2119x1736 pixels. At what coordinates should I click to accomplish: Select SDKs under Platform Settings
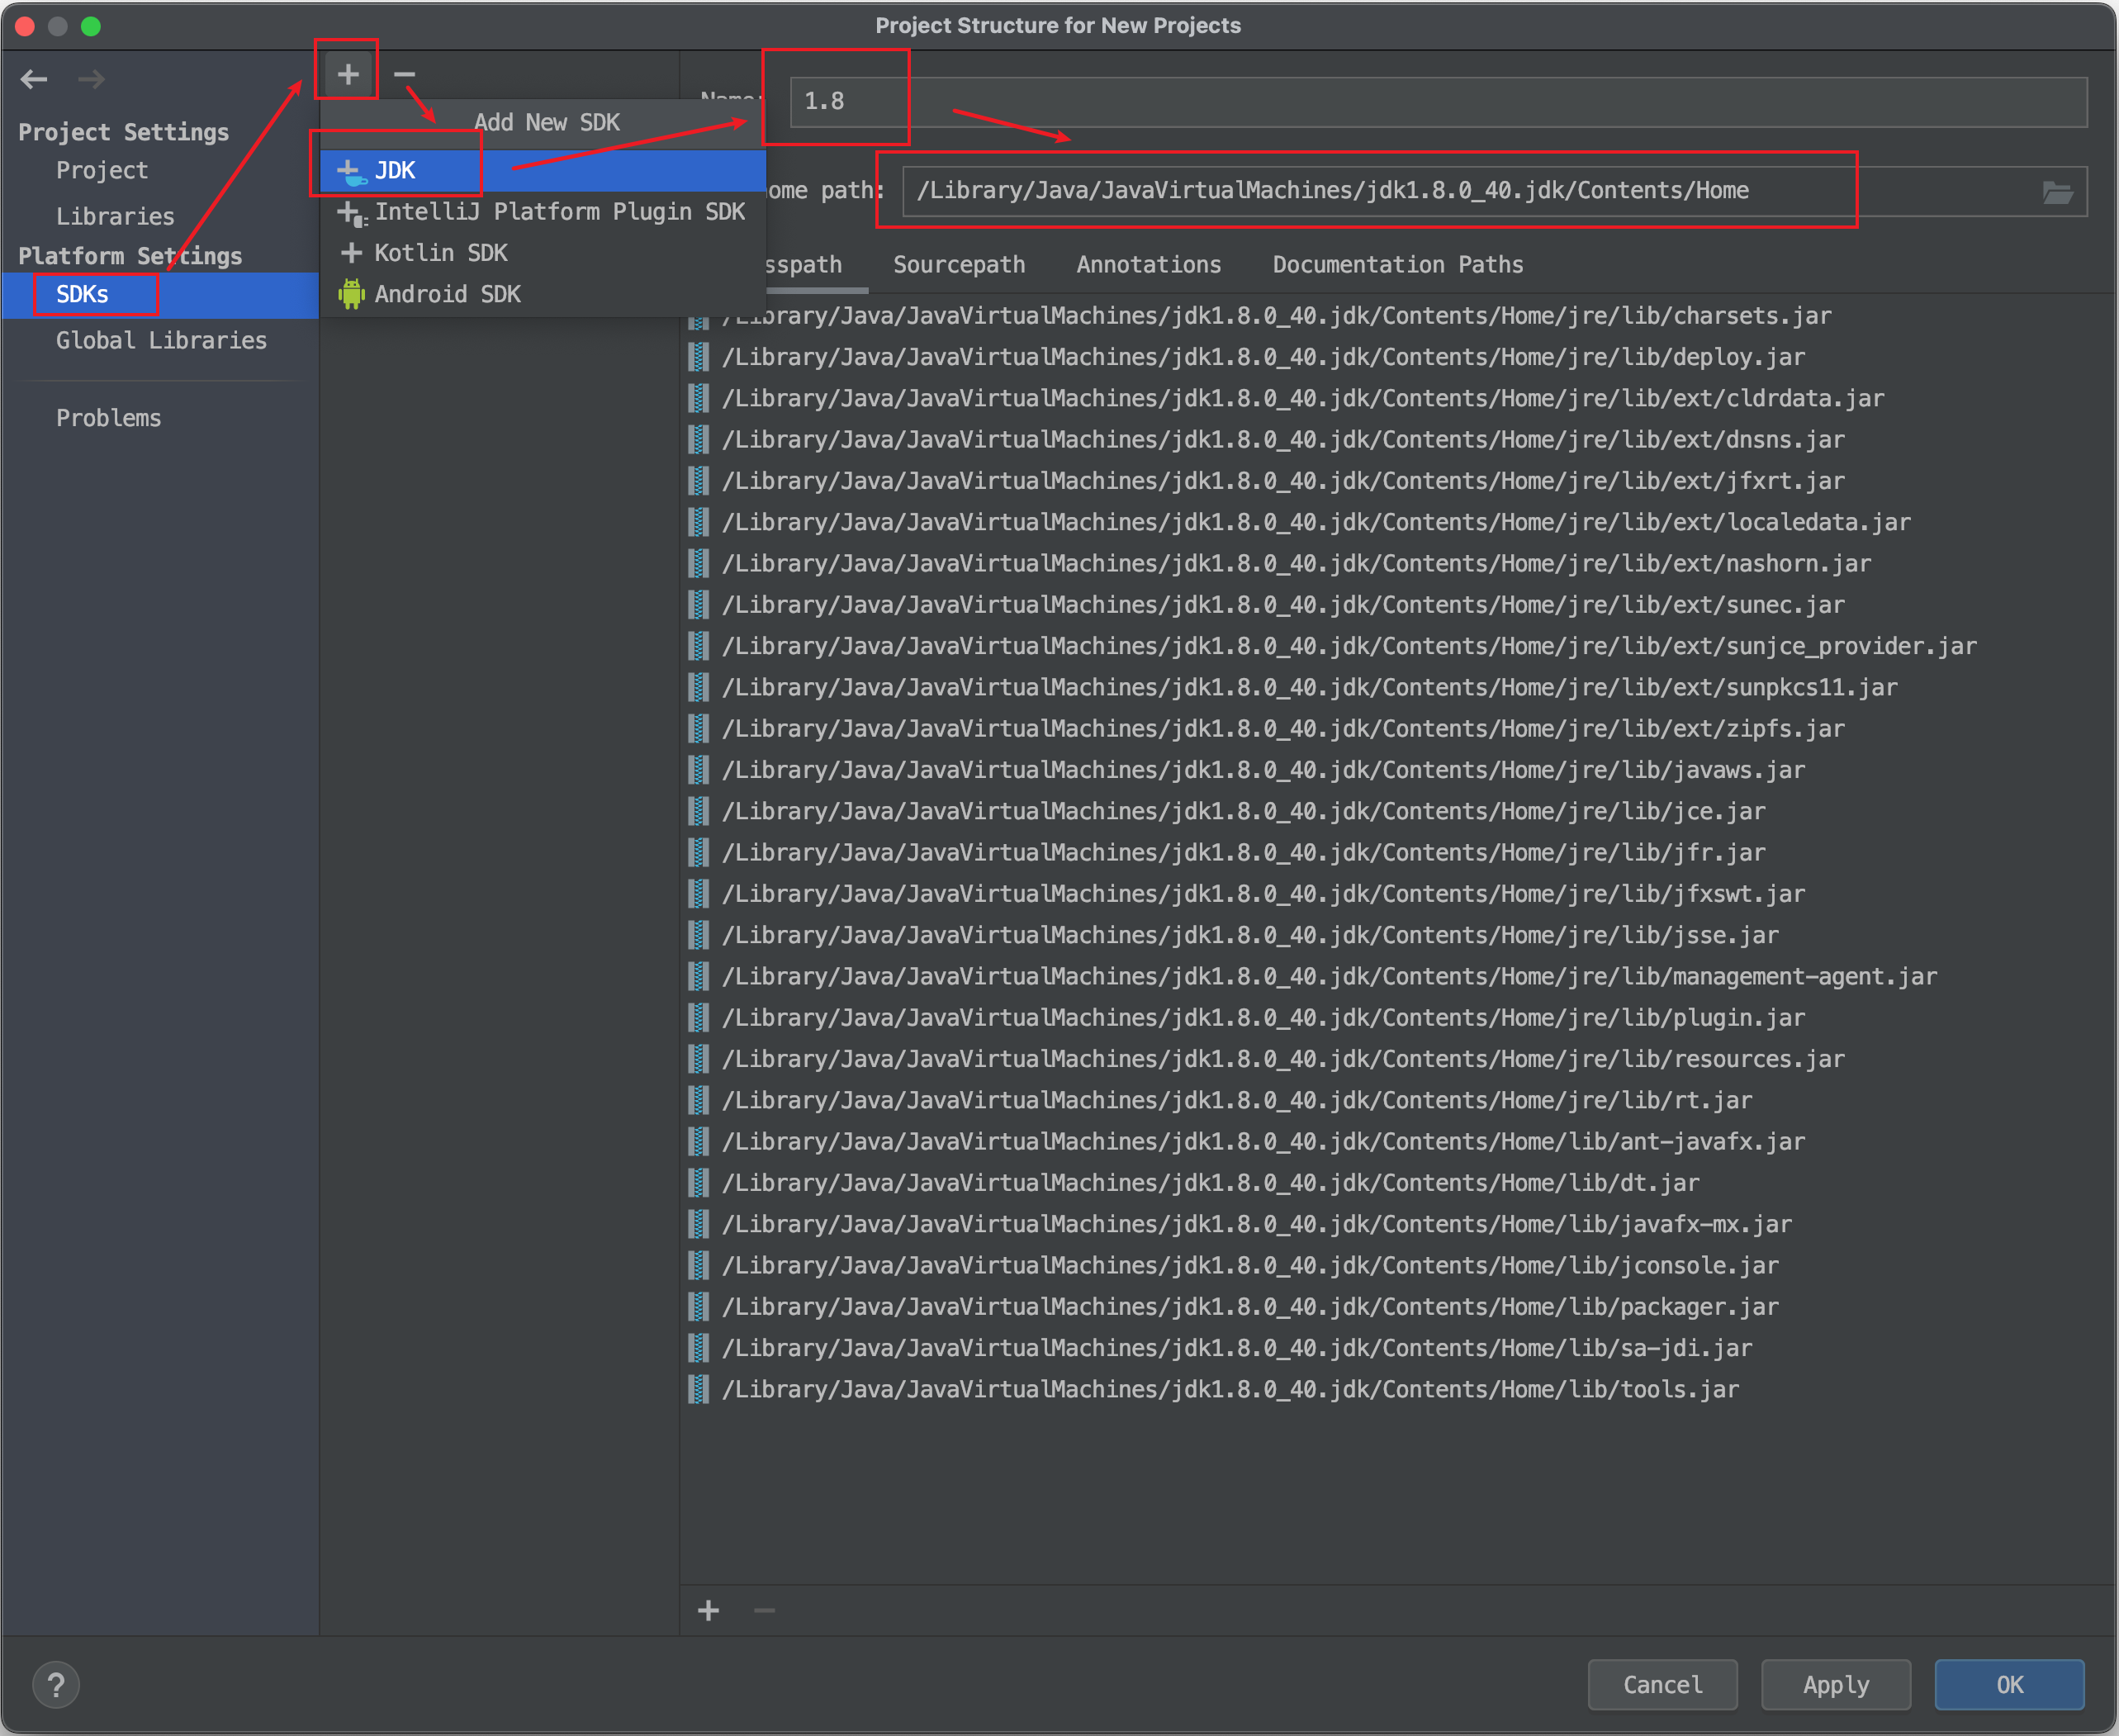click(x=160, y=295)
